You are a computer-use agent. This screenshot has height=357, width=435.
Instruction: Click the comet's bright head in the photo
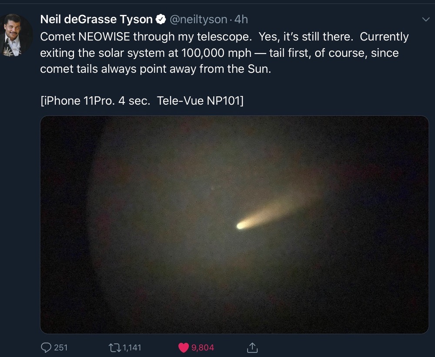point(241,225)
